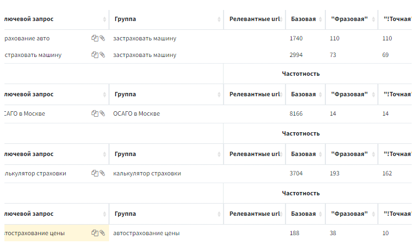Viewport: 415px width, 249px height.
Task: Click copy icon in the 2994 frequency row
Action: 95,55
